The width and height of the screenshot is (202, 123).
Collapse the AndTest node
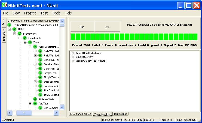30,104
